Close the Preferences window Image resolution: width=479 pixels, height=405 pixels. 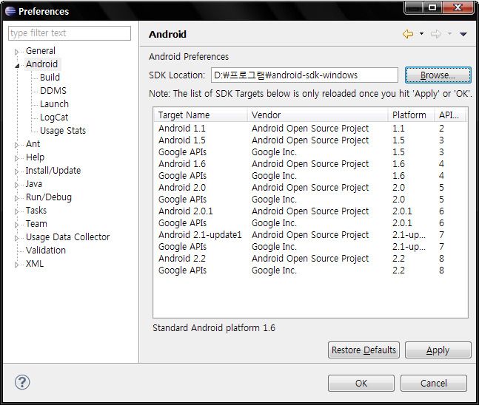(x=458, y=7)
